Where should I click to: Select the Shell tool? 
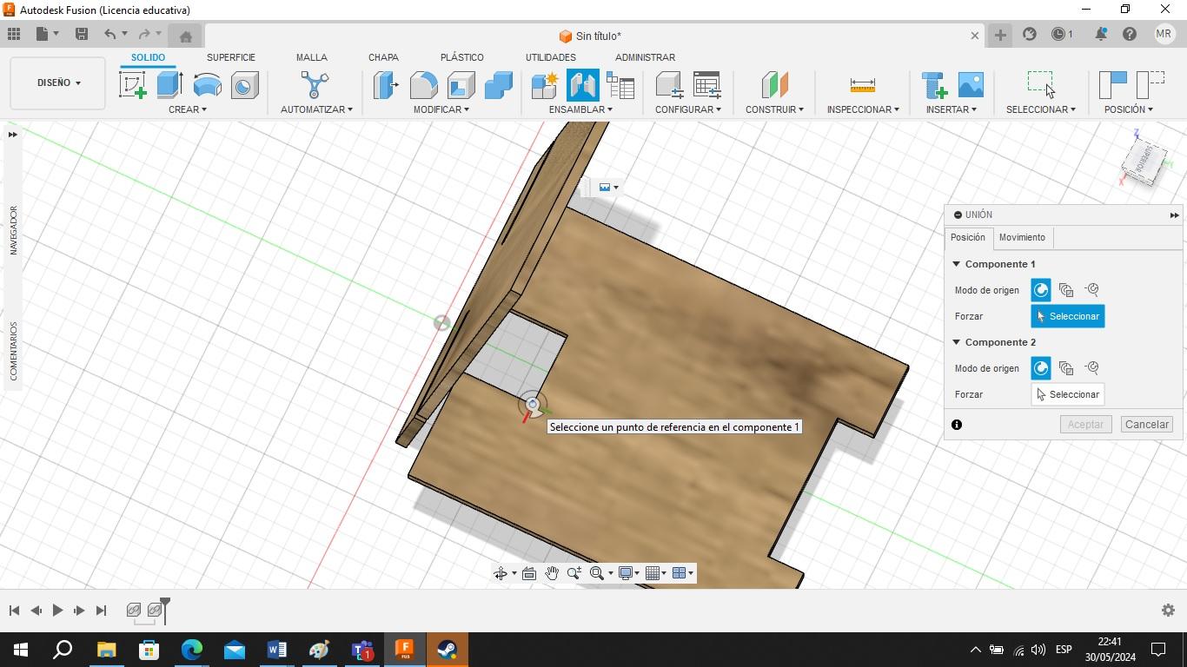point(461,85)
